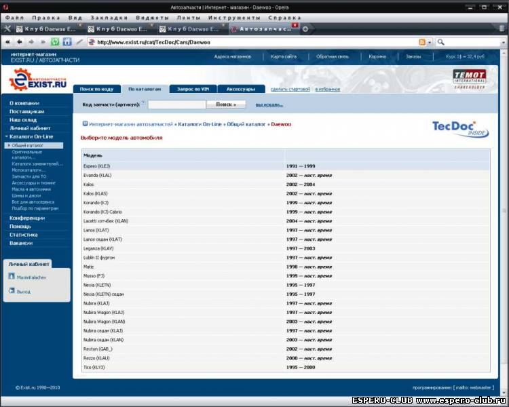This screenshot has height=407, width=509.
Task: Click the fast forward arrow
Action: 43,42
